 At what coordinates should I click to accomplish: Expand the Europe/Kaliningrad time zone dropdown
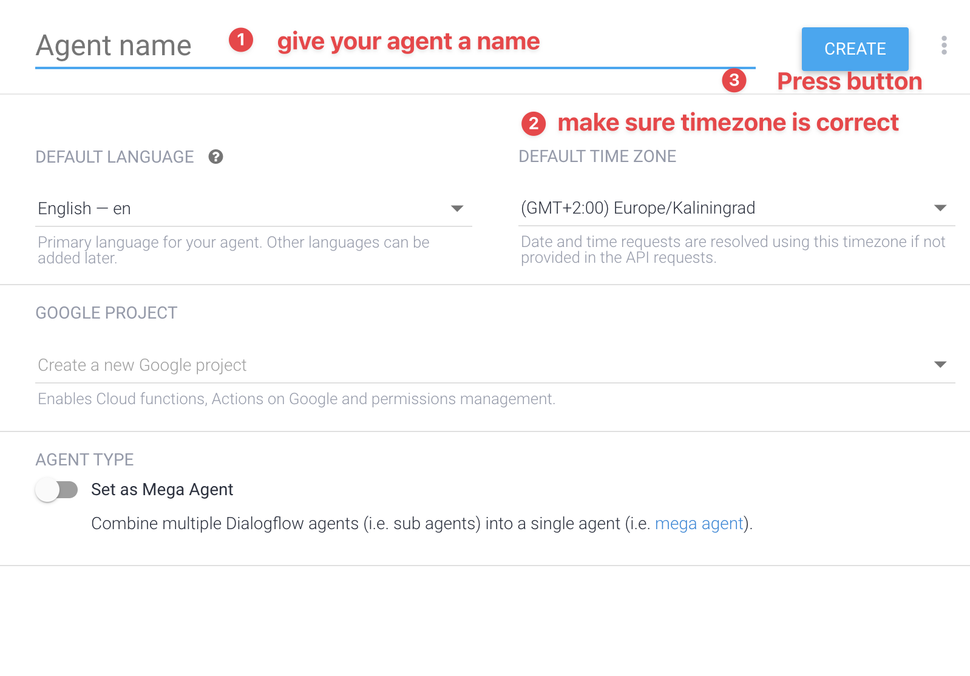tap(736, 208)
